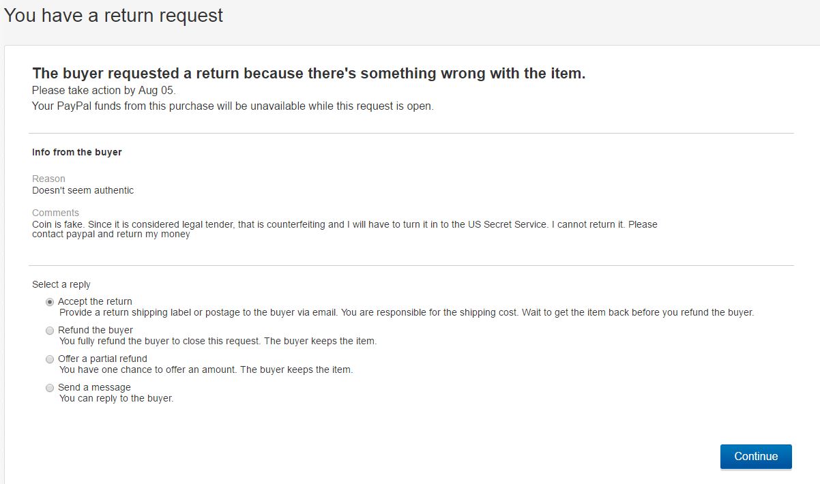Click the 'Offer a partial refund' option label

click(102, 359)
